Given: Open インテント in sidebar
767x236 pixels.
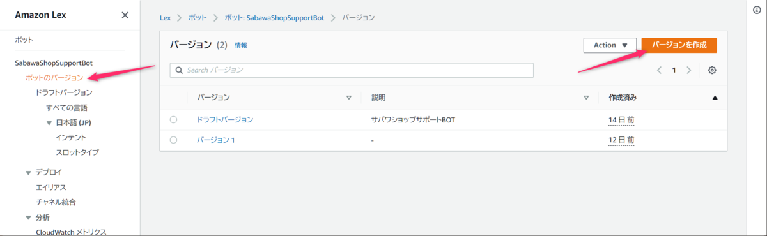Looking at the screenshot, I should tap(72, 137).
